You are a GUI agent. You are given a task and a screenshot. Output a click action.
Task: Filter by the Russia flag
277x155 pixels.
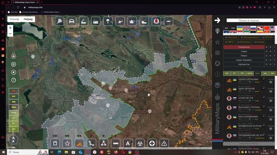click(x=253, y=28)
